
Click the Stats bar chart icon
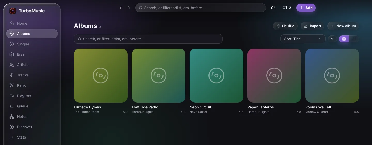(x=12, y=137)
